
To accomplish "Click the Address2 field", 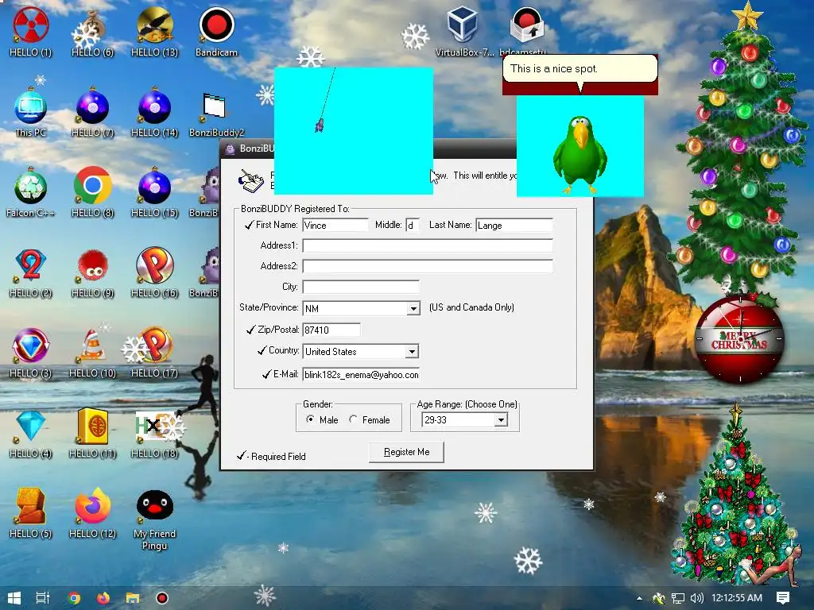I will coord(428,267).
